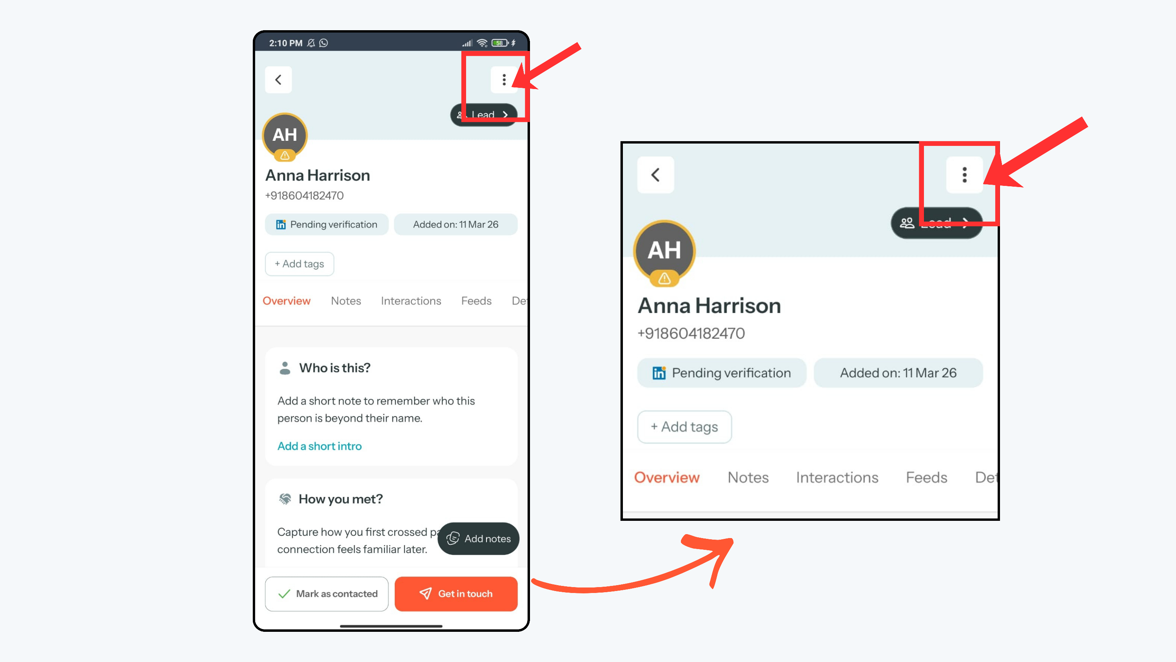Image resolution: width=1176 pixels, height=662 pixels.
Task: Tap the WhatsApp status bar icon
Action: (x=324, y=43)
